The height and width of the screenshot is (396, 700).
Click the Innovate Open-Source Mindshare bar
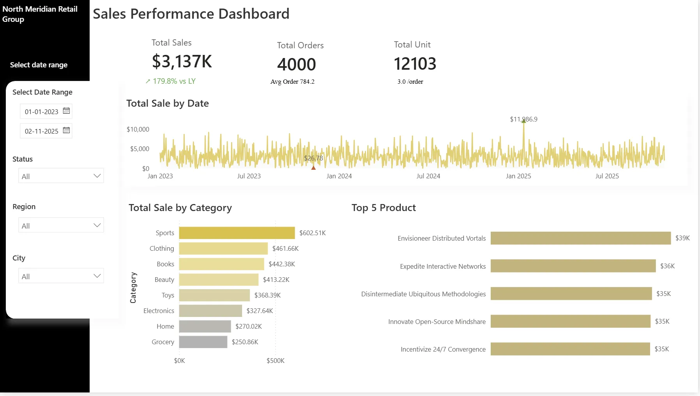click(571, 321)
